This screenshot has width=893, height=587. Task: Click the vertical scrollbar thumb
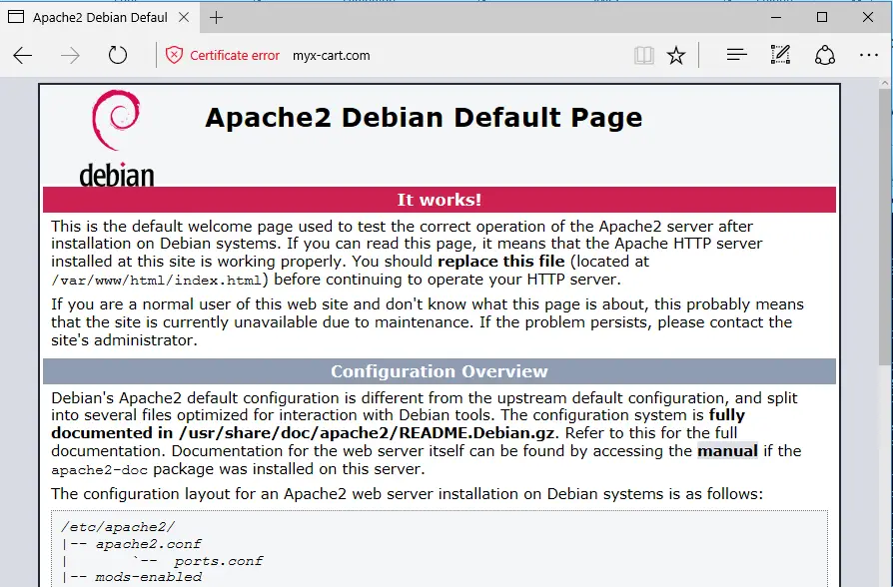pos(884,228)
